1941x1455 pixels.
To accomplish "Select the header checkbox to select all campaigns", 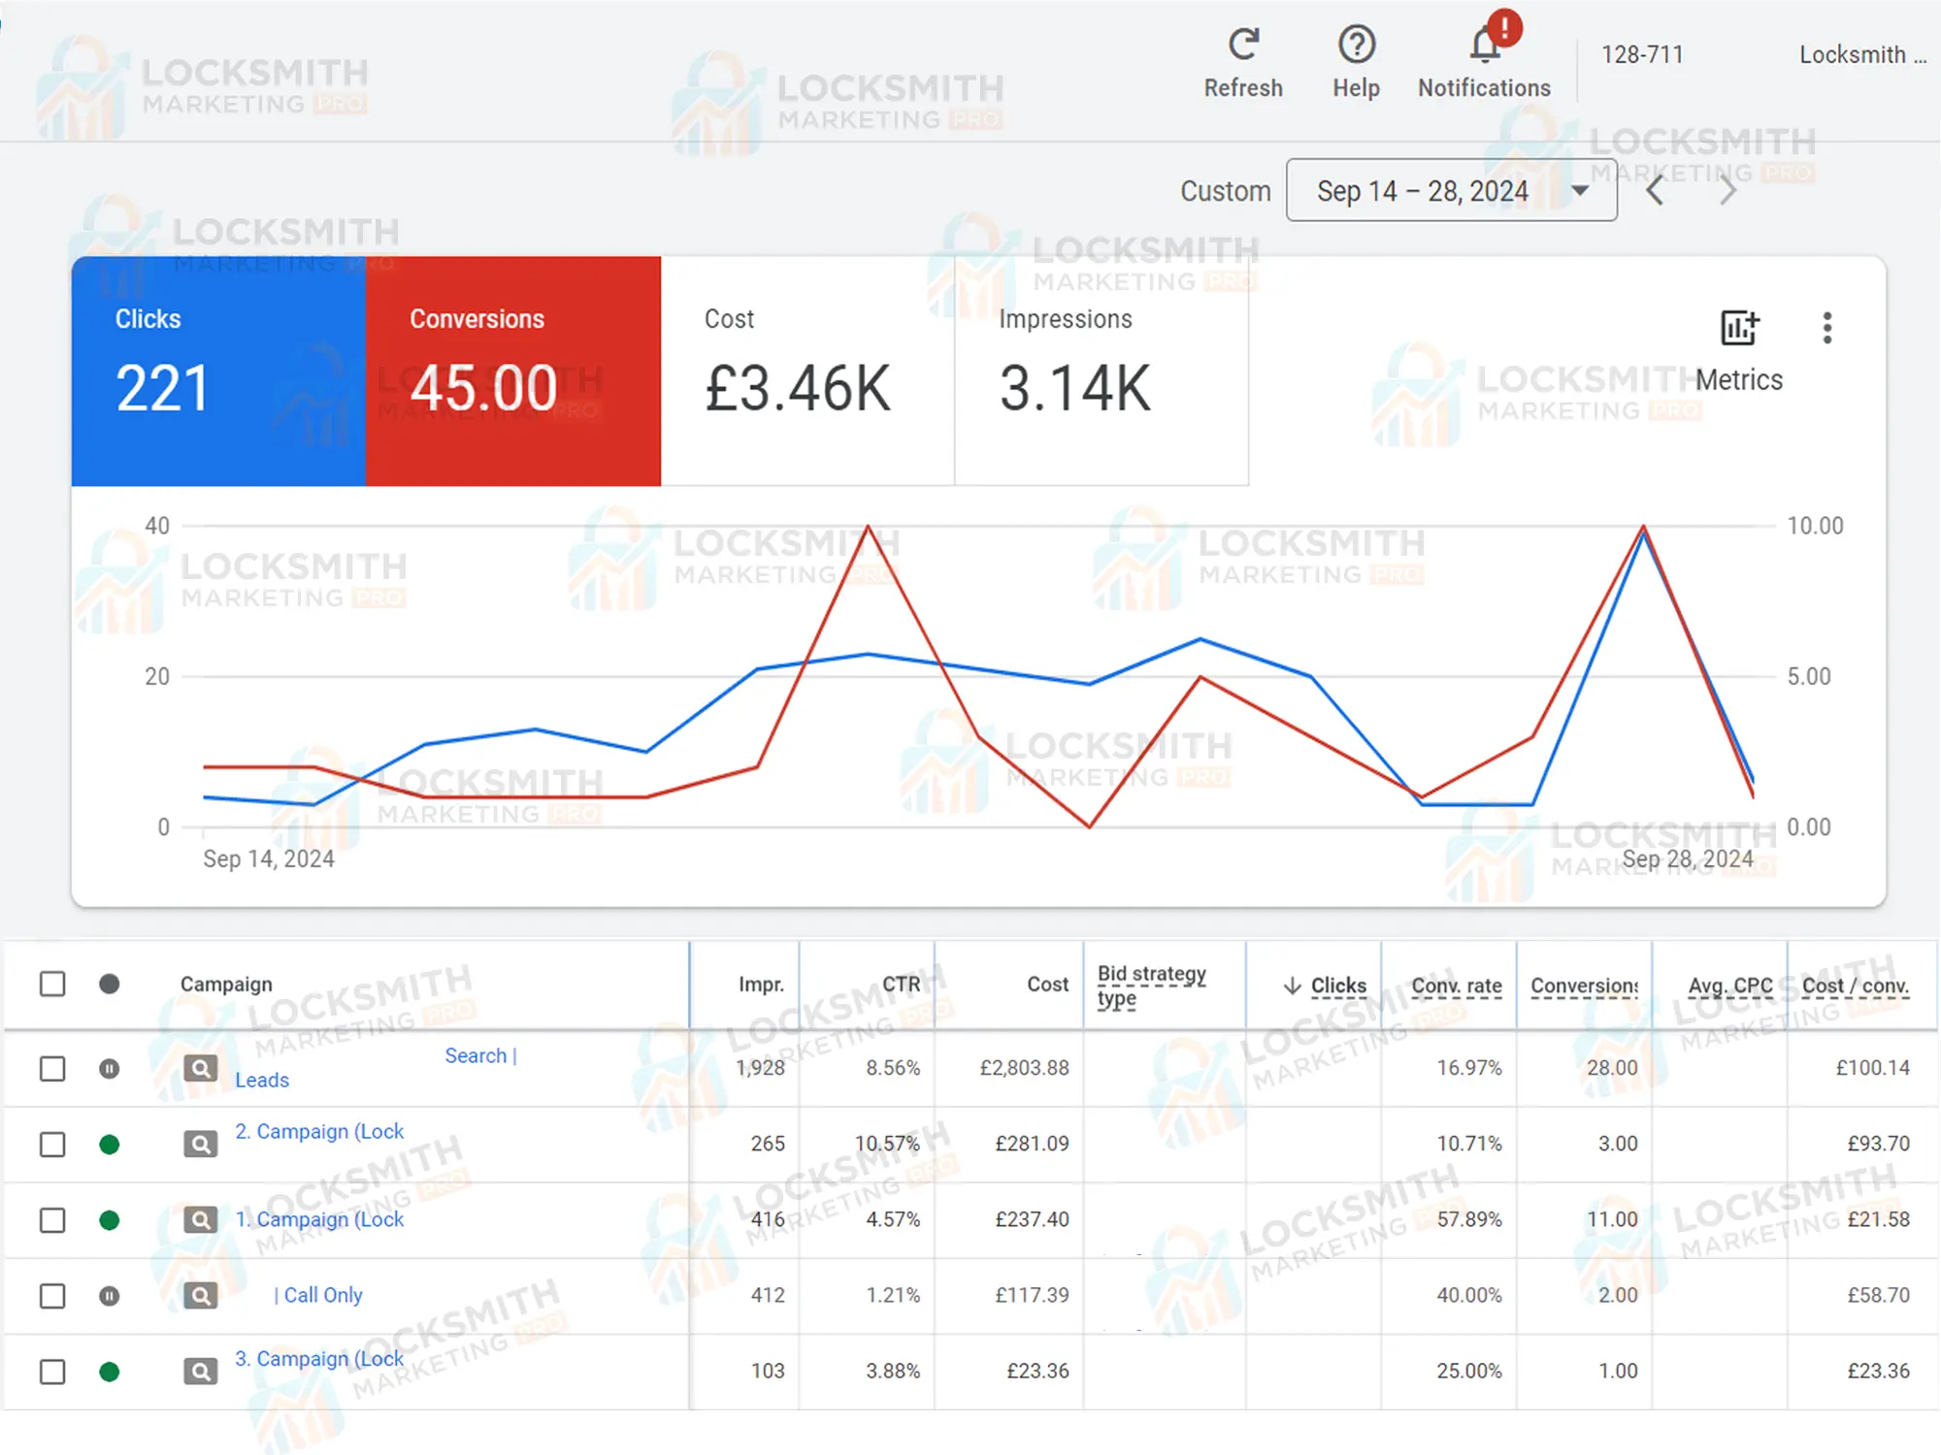I will [x=51, y=984].
